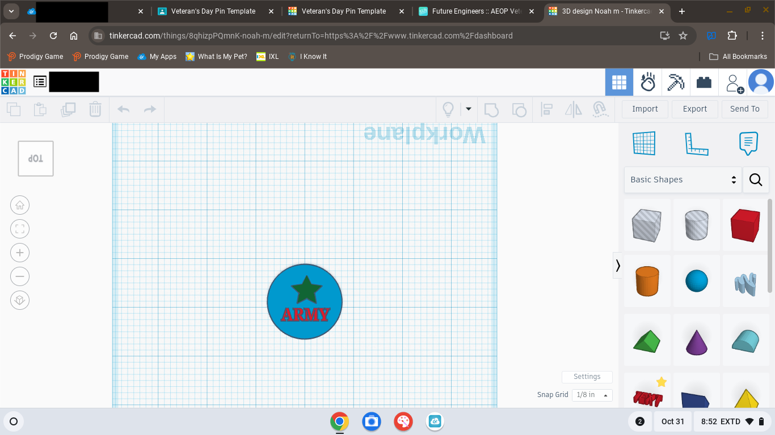Viewport: 775px width, 435px height.
Task: Click the Delete trash icon
Action: coord(95,109)
